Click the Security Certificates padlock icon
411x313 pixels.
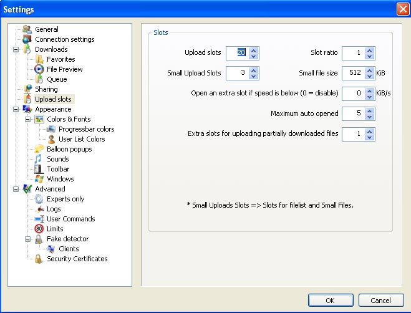(x=39, y=259)
